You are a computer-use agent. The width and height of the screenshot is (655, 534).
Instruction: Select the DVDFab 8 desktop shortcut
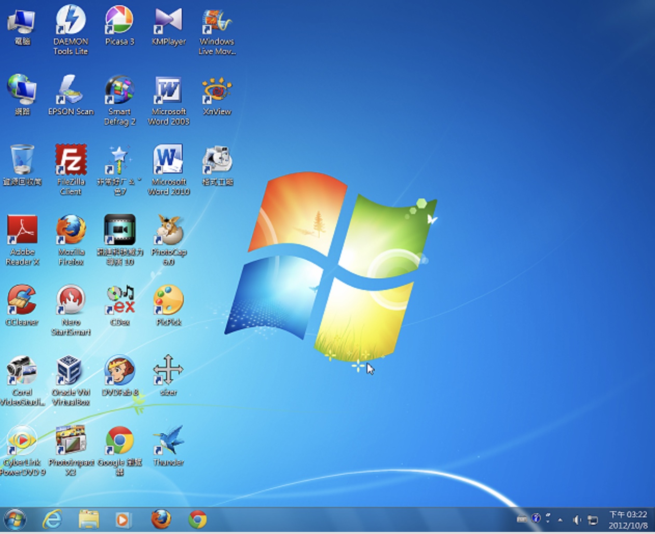click(x=120, y=376)
